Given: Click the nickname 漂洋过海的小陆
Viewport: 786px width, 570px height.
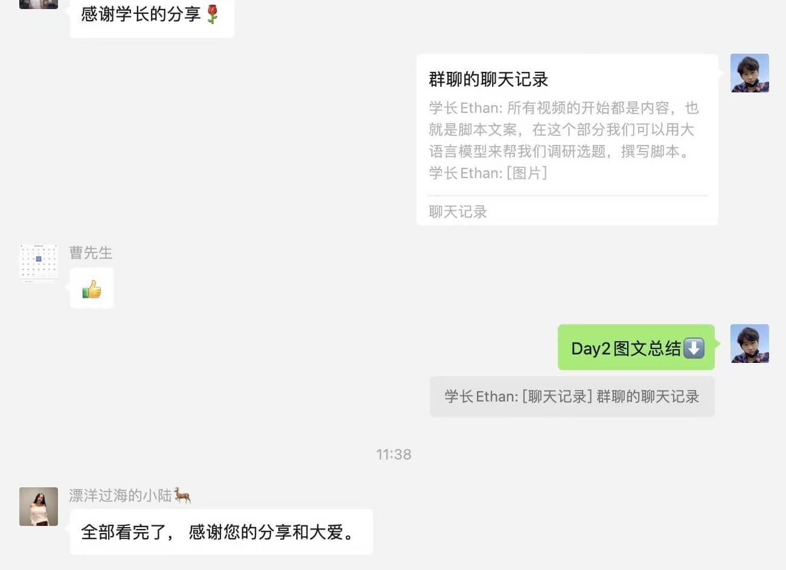Looking at the screenshot, I should point(121,496).
